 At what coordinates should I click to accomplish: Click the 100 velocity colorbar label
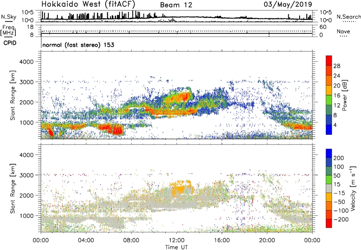coord(339,167)
